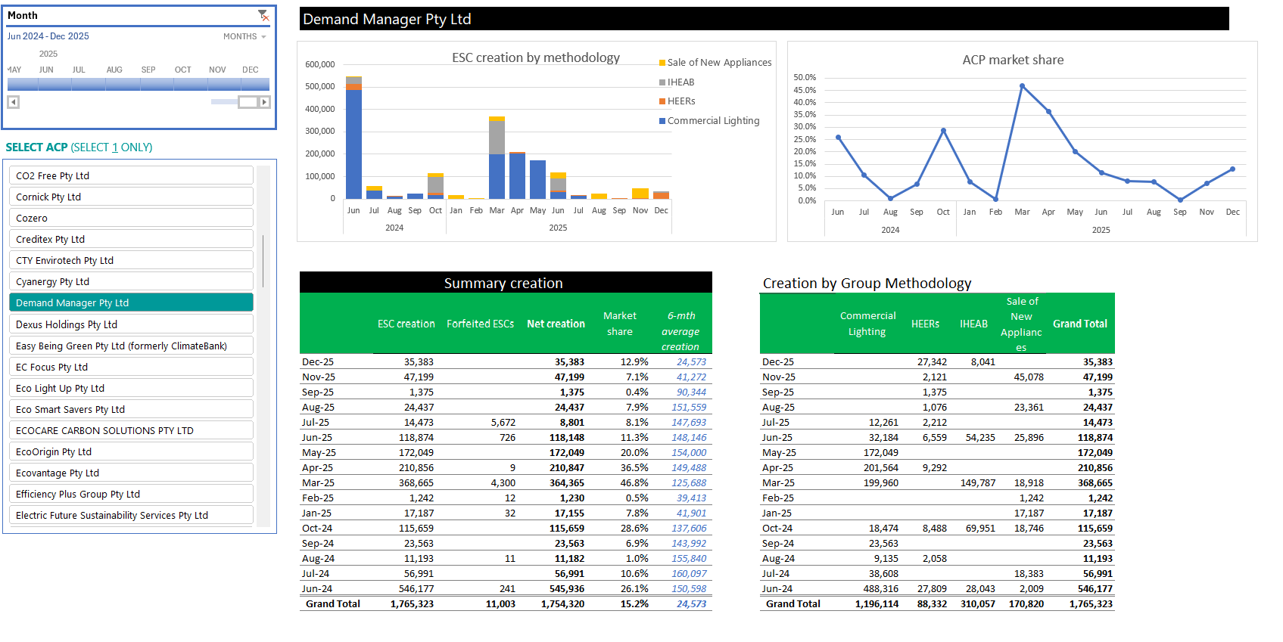The height and width of the screenshot is (642, 1283).
Task: Click the blue Commercial Lighting legend swatch
Action: pos(662,121)
